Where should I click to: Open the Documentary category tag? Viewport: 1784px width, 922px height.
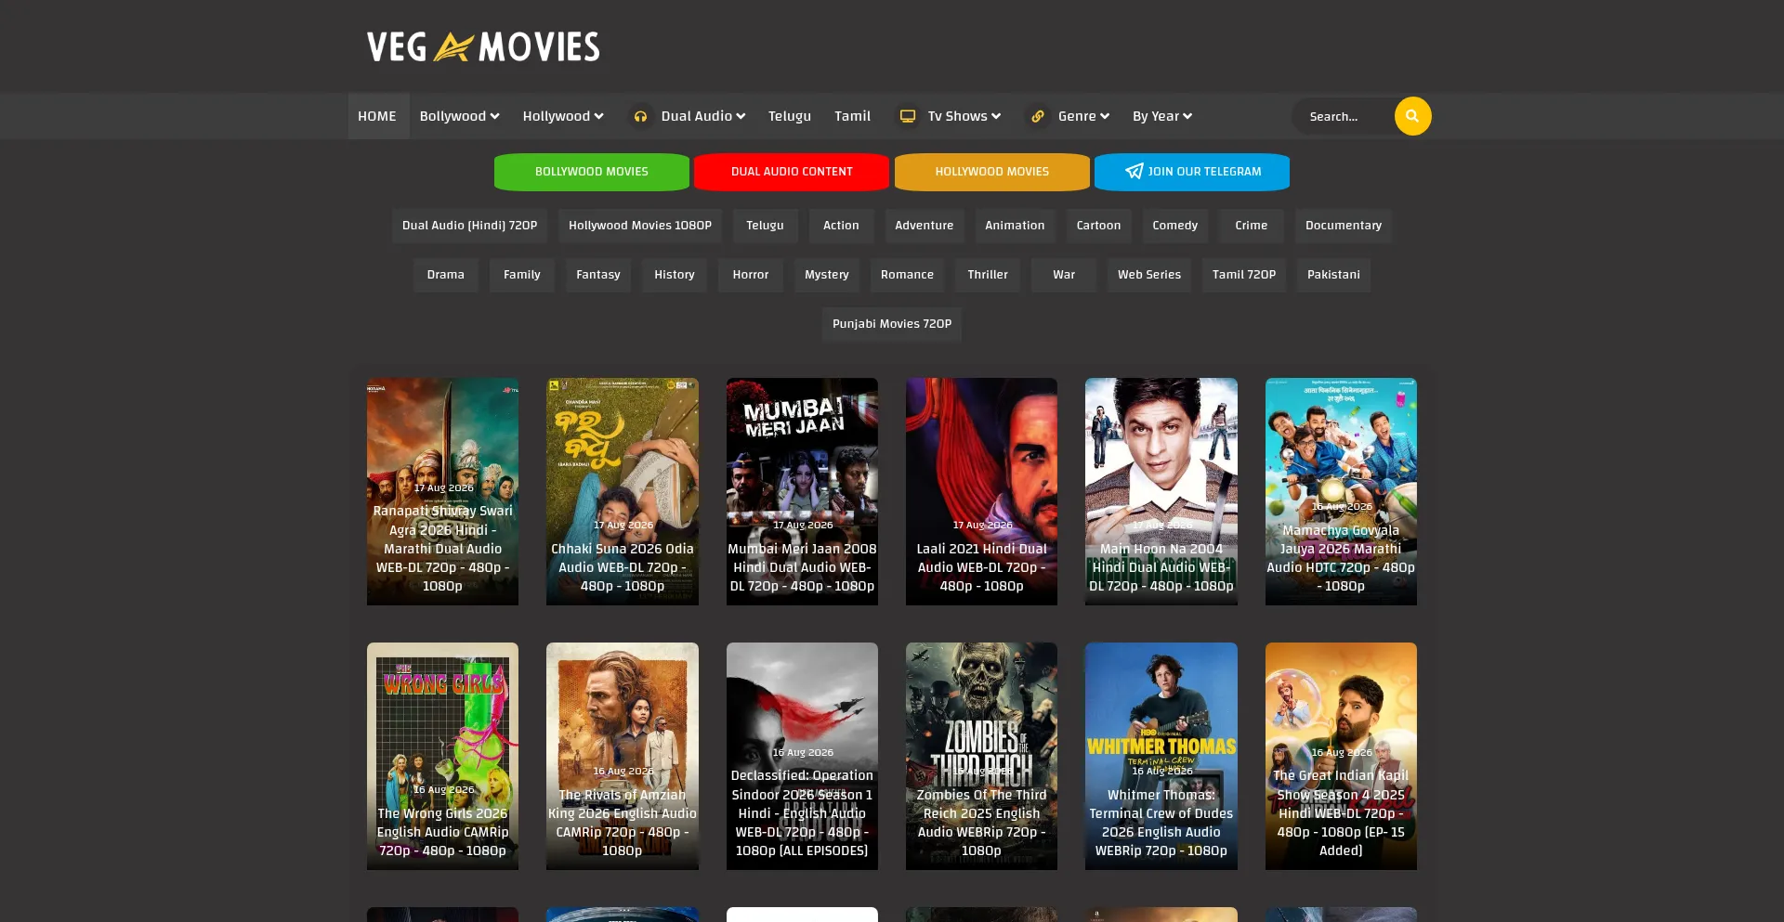1344,226
